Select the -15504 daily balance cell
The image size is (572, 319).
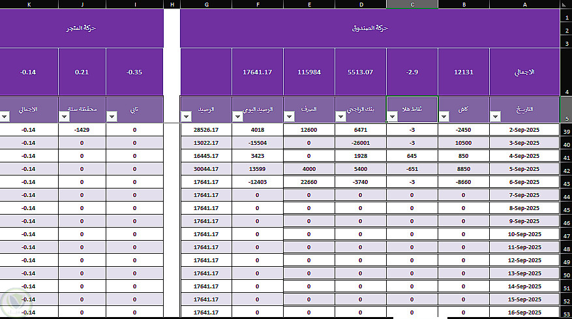click(x=258, y=143)
